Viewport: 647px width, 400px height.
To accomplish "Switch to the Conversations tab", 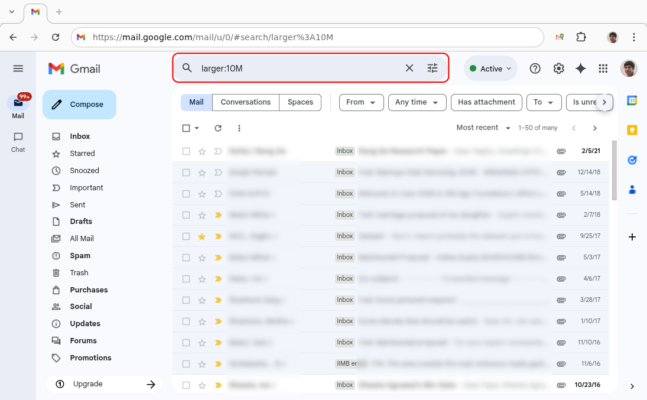I will click(x=245, y=102).
